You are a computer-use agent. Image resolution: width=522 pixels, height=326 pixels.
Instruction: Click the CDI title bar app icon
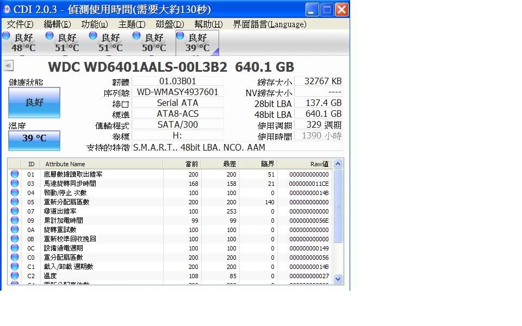click(x=7, y=9)
